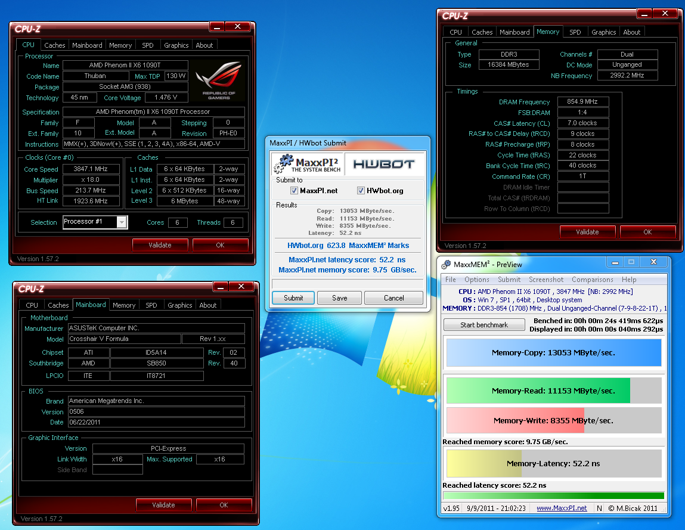Click OK in the Mainboard CPU-Z window
The width and height of the screenshot is (685, 530).
(224, 505)
